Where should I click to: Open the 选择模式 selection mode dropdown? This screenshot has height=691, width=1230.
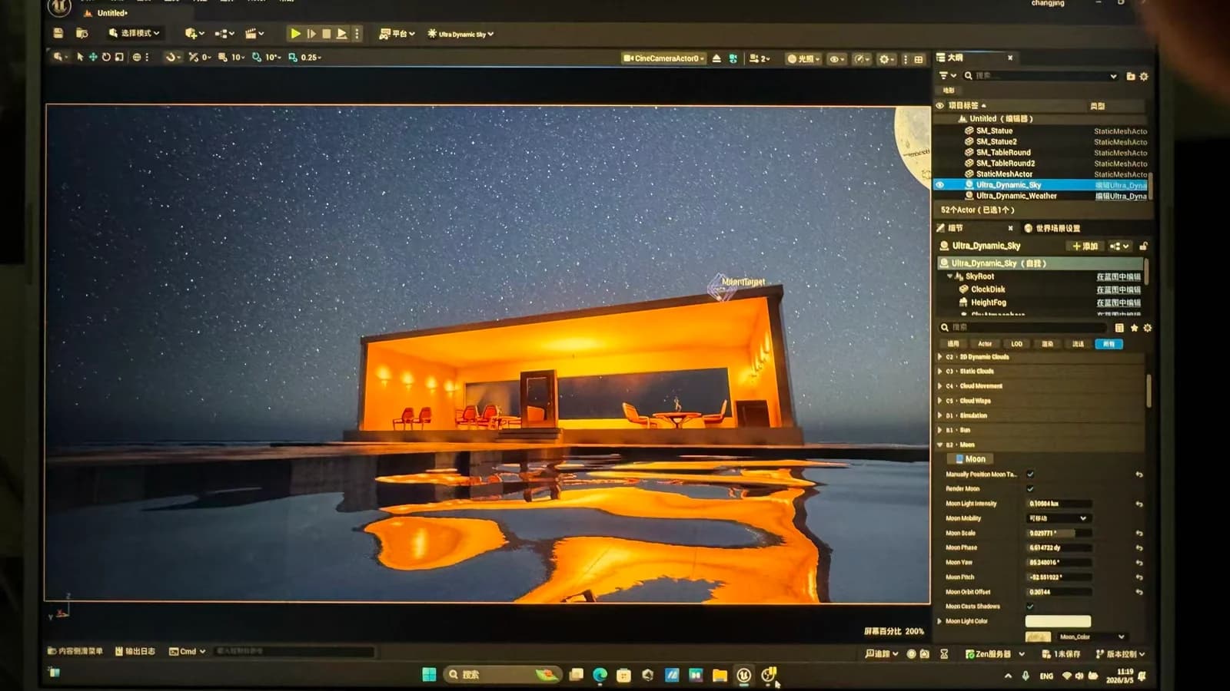point(135,33)
